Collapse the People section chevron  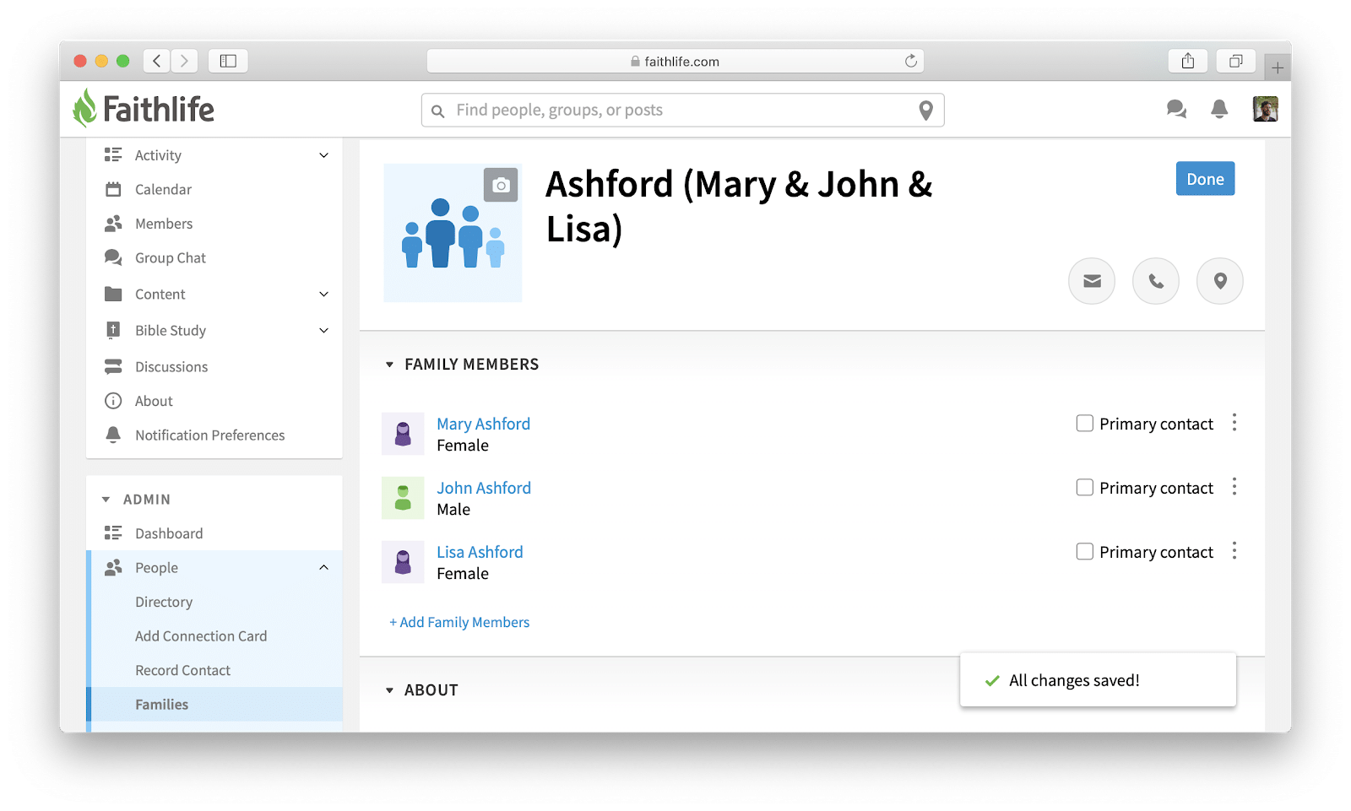(323, 568)
